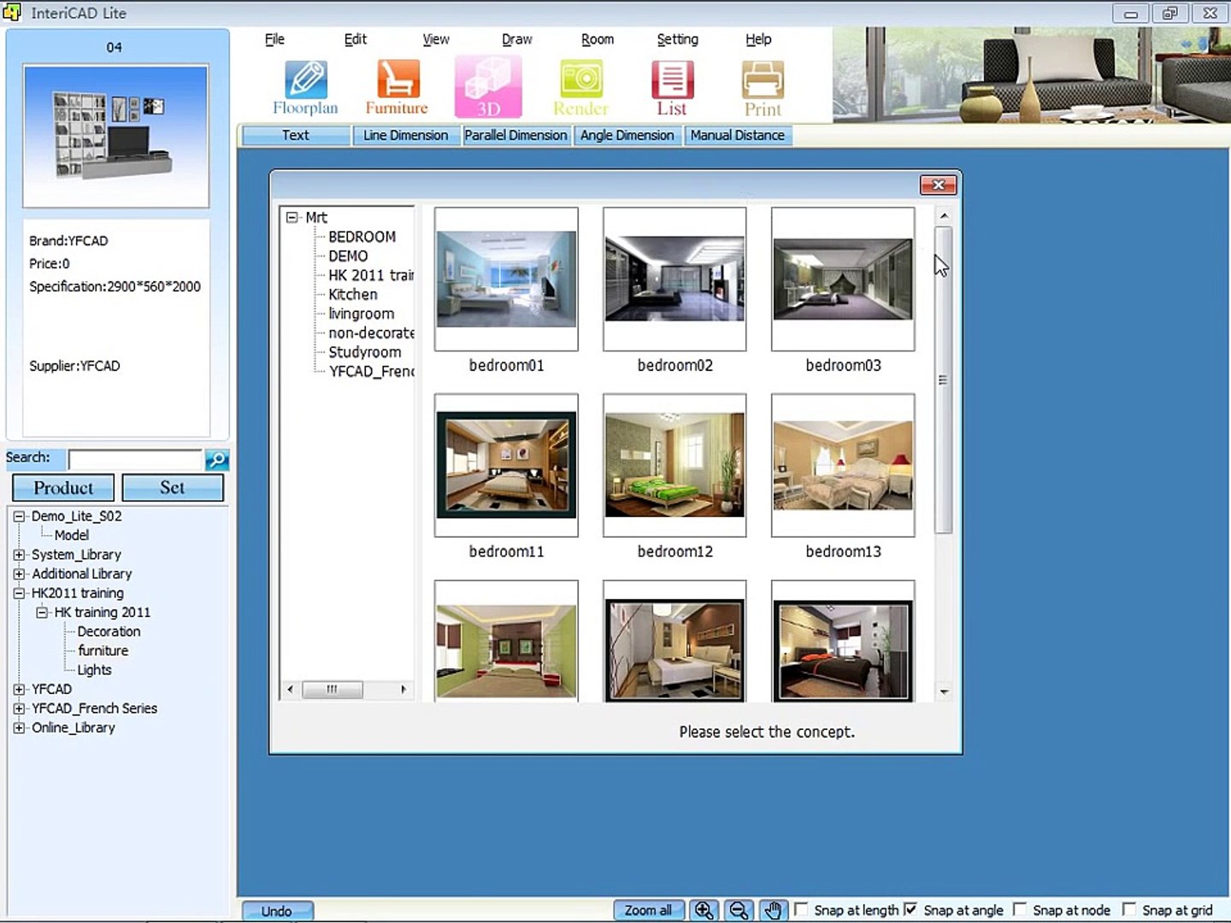The image size is (1231, 923).
Task: Open the Help menu
Action: point(758,39)
